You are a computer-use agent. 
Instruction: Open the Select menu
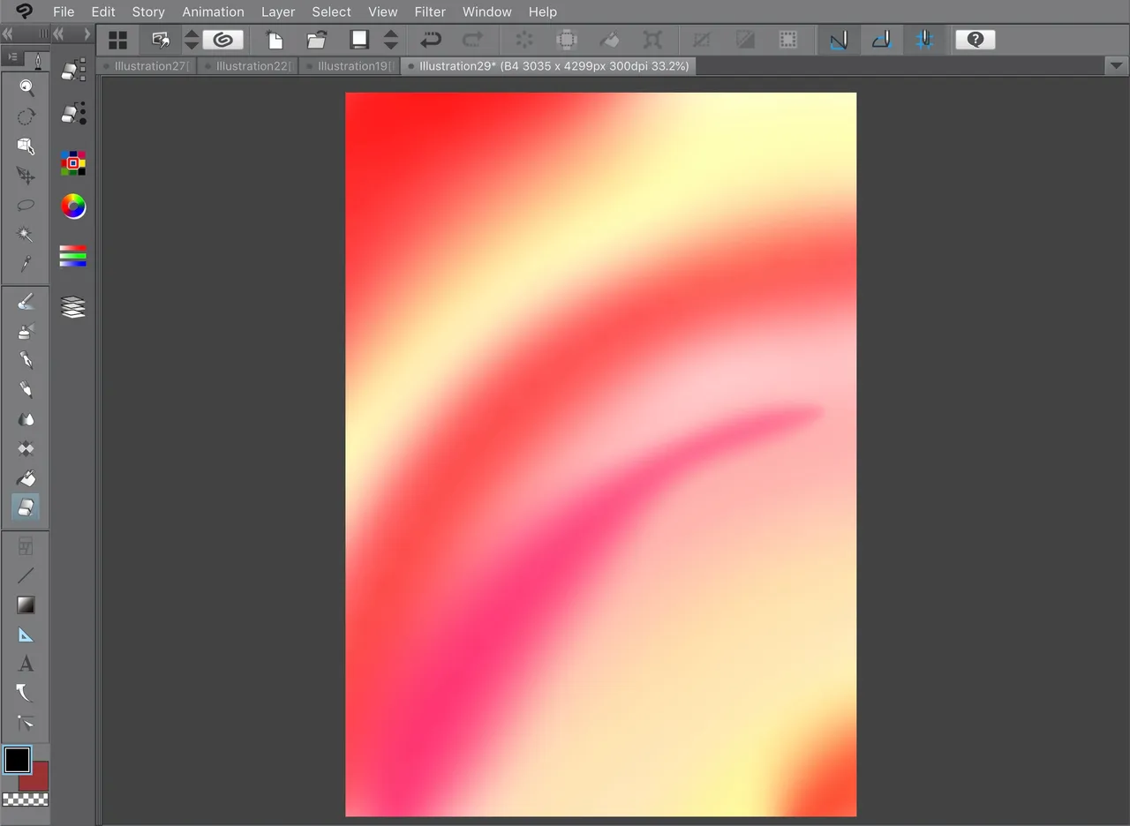[x=331, y=11]
